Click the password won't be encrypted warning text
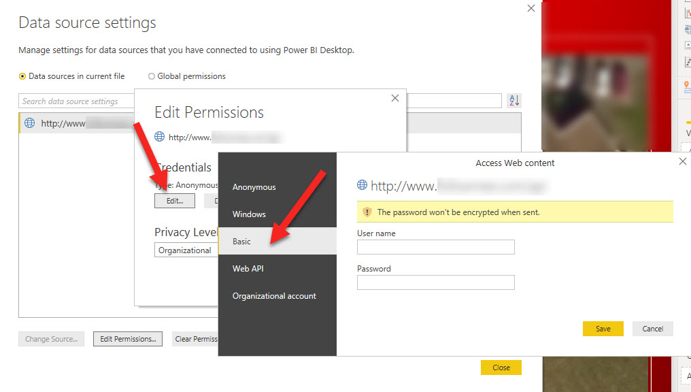This screenshot has height=392, width=691. [458, 212]
